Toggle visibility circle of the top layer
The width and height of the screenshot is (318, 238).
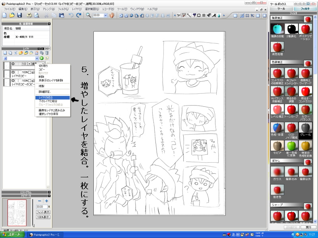(x=13, y=64)
